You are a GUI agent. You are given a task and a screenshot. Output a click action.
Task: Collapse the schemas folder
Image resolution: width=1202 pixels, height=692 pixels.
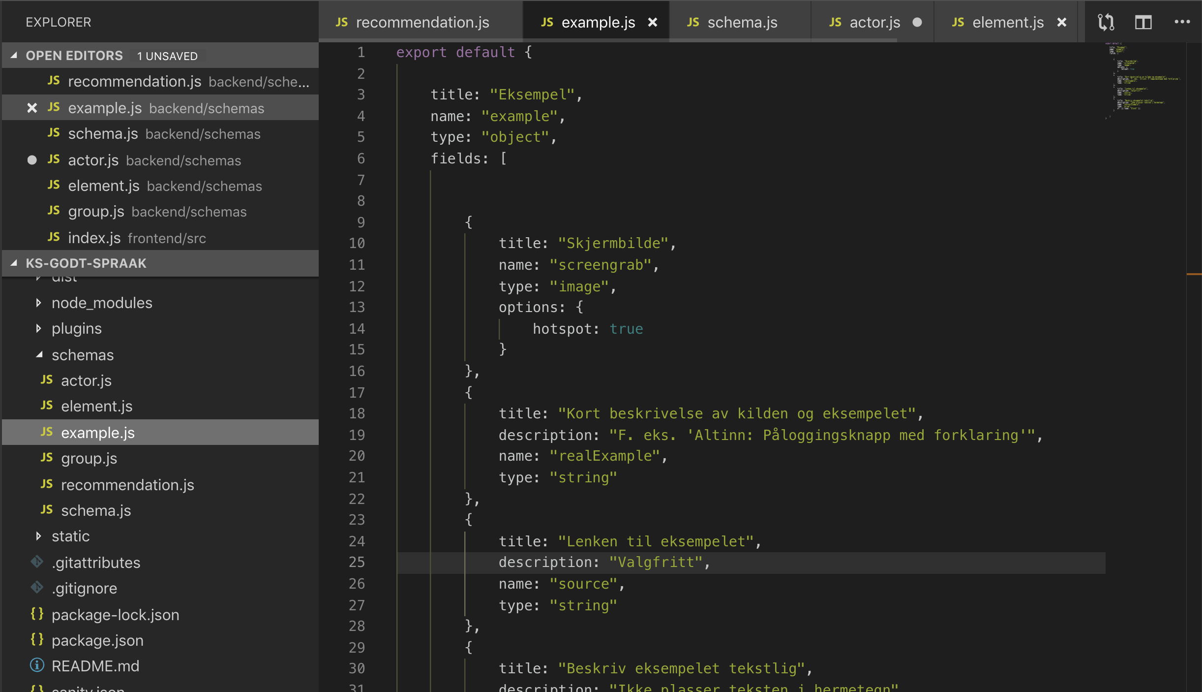coord(160,355)
